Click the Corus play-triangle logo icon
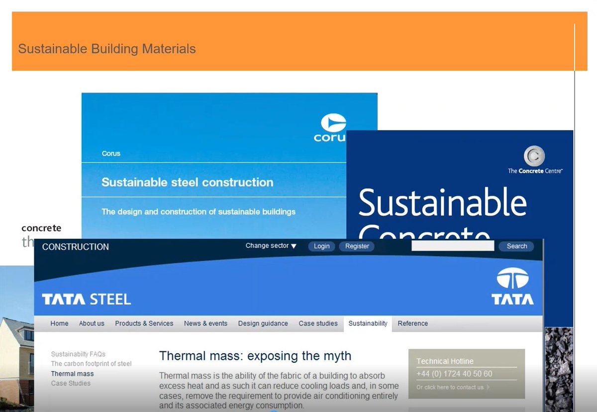597x412 pixels. coord(334,121)
